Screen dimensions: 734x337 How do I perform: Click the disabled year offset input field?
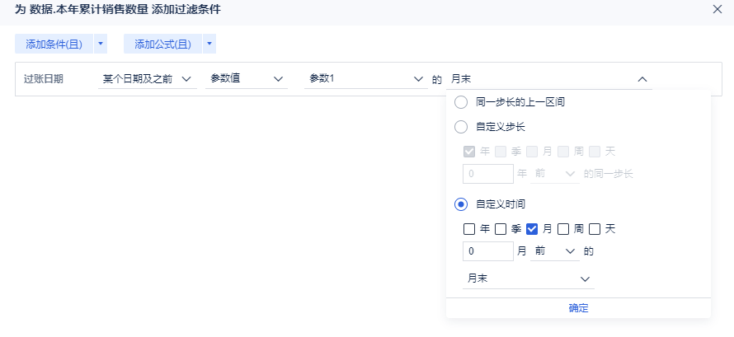[488, 174]
